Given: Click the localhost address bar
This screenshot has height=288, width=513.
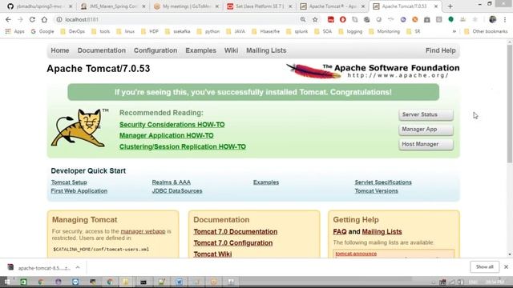Looking at the screenshot, I should [x=176, y=19].
